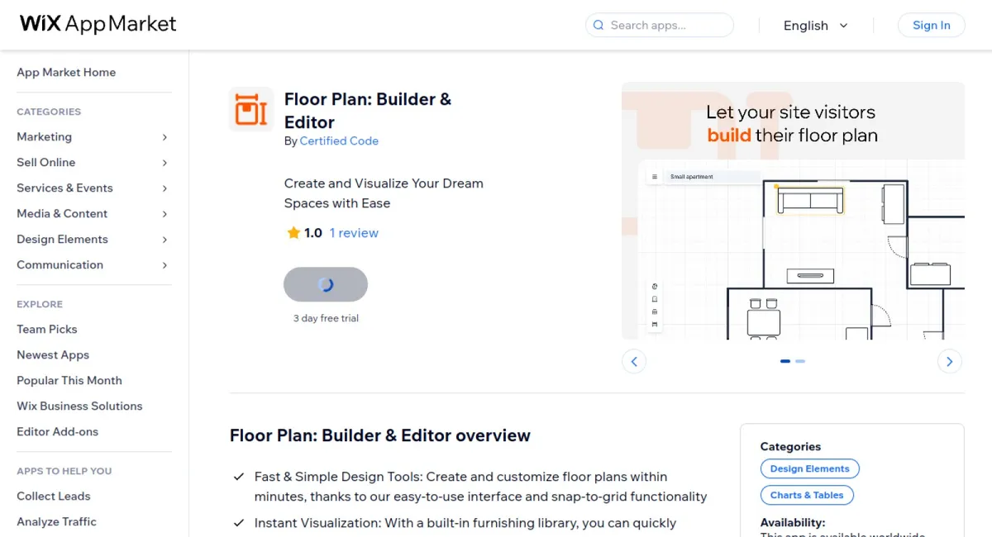Select the second carousel pagination dot
Screen dimensions: 992x537
click(799, 361)
